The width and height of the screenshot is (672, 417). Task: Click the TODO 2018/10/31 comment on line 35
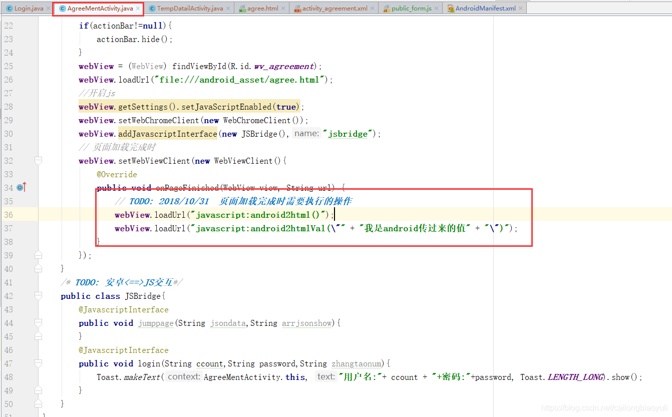(233, 201)
